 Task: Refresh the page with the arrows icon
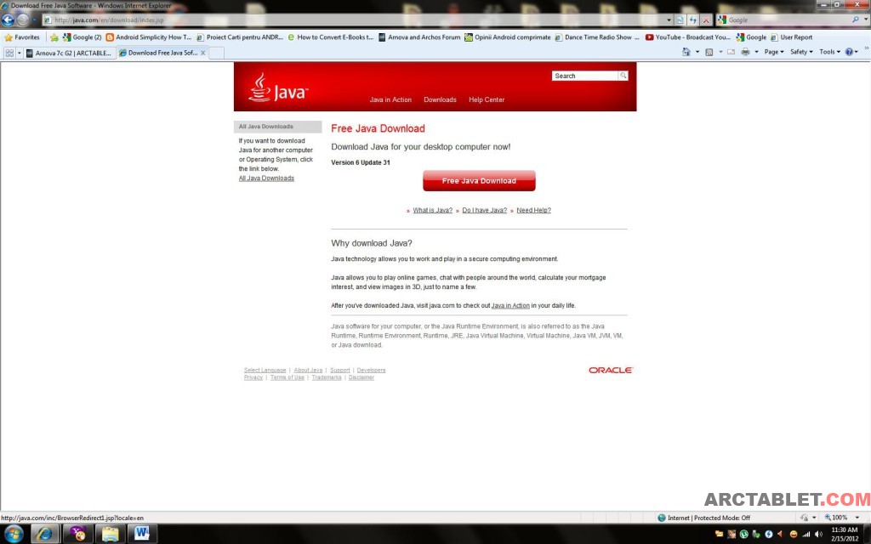[692, 20]
